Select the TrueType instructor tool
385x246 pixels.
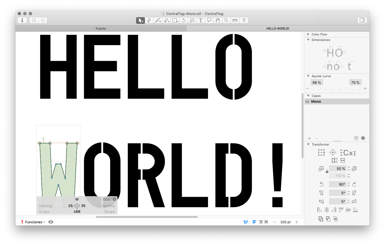pos(244,20)
